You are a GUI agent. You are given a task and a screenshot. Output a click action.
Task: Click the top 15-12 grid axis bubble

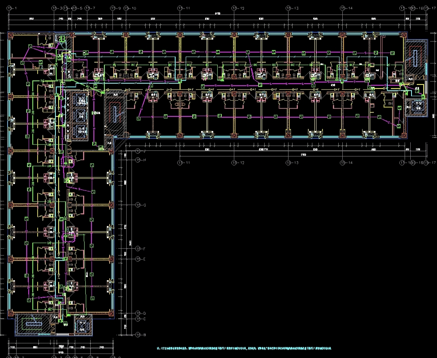[234, 8]
